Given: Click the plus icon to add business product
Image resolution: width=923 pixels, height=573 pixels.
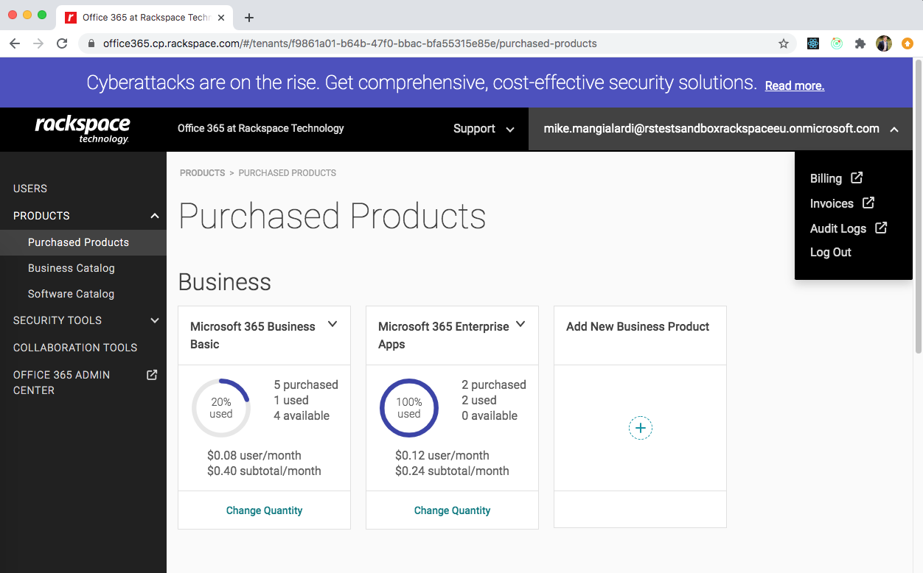Looking at the screenshot, I should (640, 428).
